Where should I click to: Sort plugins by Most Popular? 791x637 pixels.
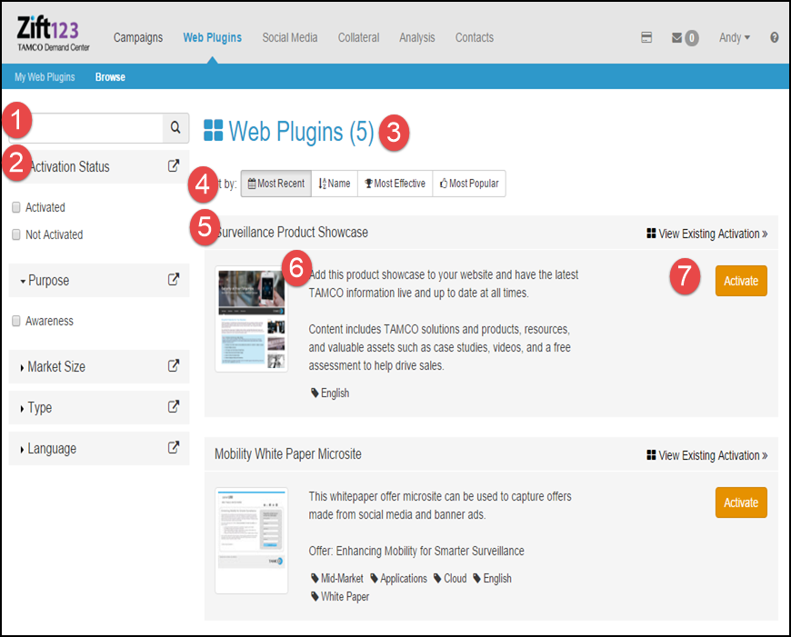click(x=469, y=184)
